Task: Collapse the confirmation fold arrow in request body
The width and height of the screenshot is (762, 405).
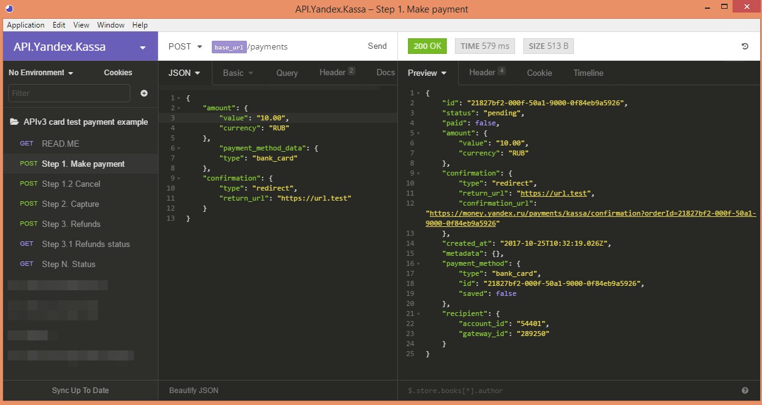Action: click(179, 178)
